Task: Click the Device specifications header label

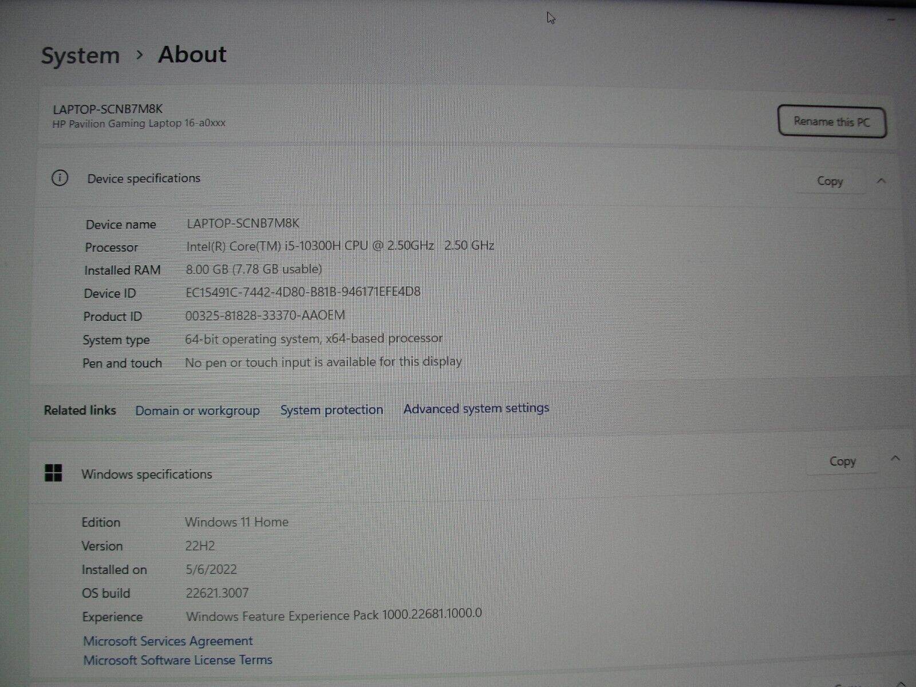Action: pos(144,178)
